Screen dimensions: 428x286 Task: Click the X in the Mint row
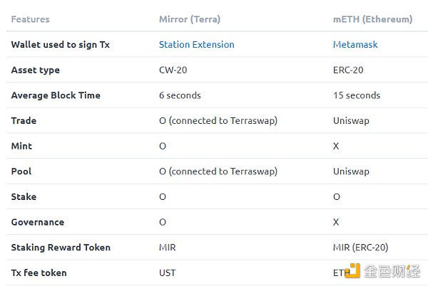337,146
